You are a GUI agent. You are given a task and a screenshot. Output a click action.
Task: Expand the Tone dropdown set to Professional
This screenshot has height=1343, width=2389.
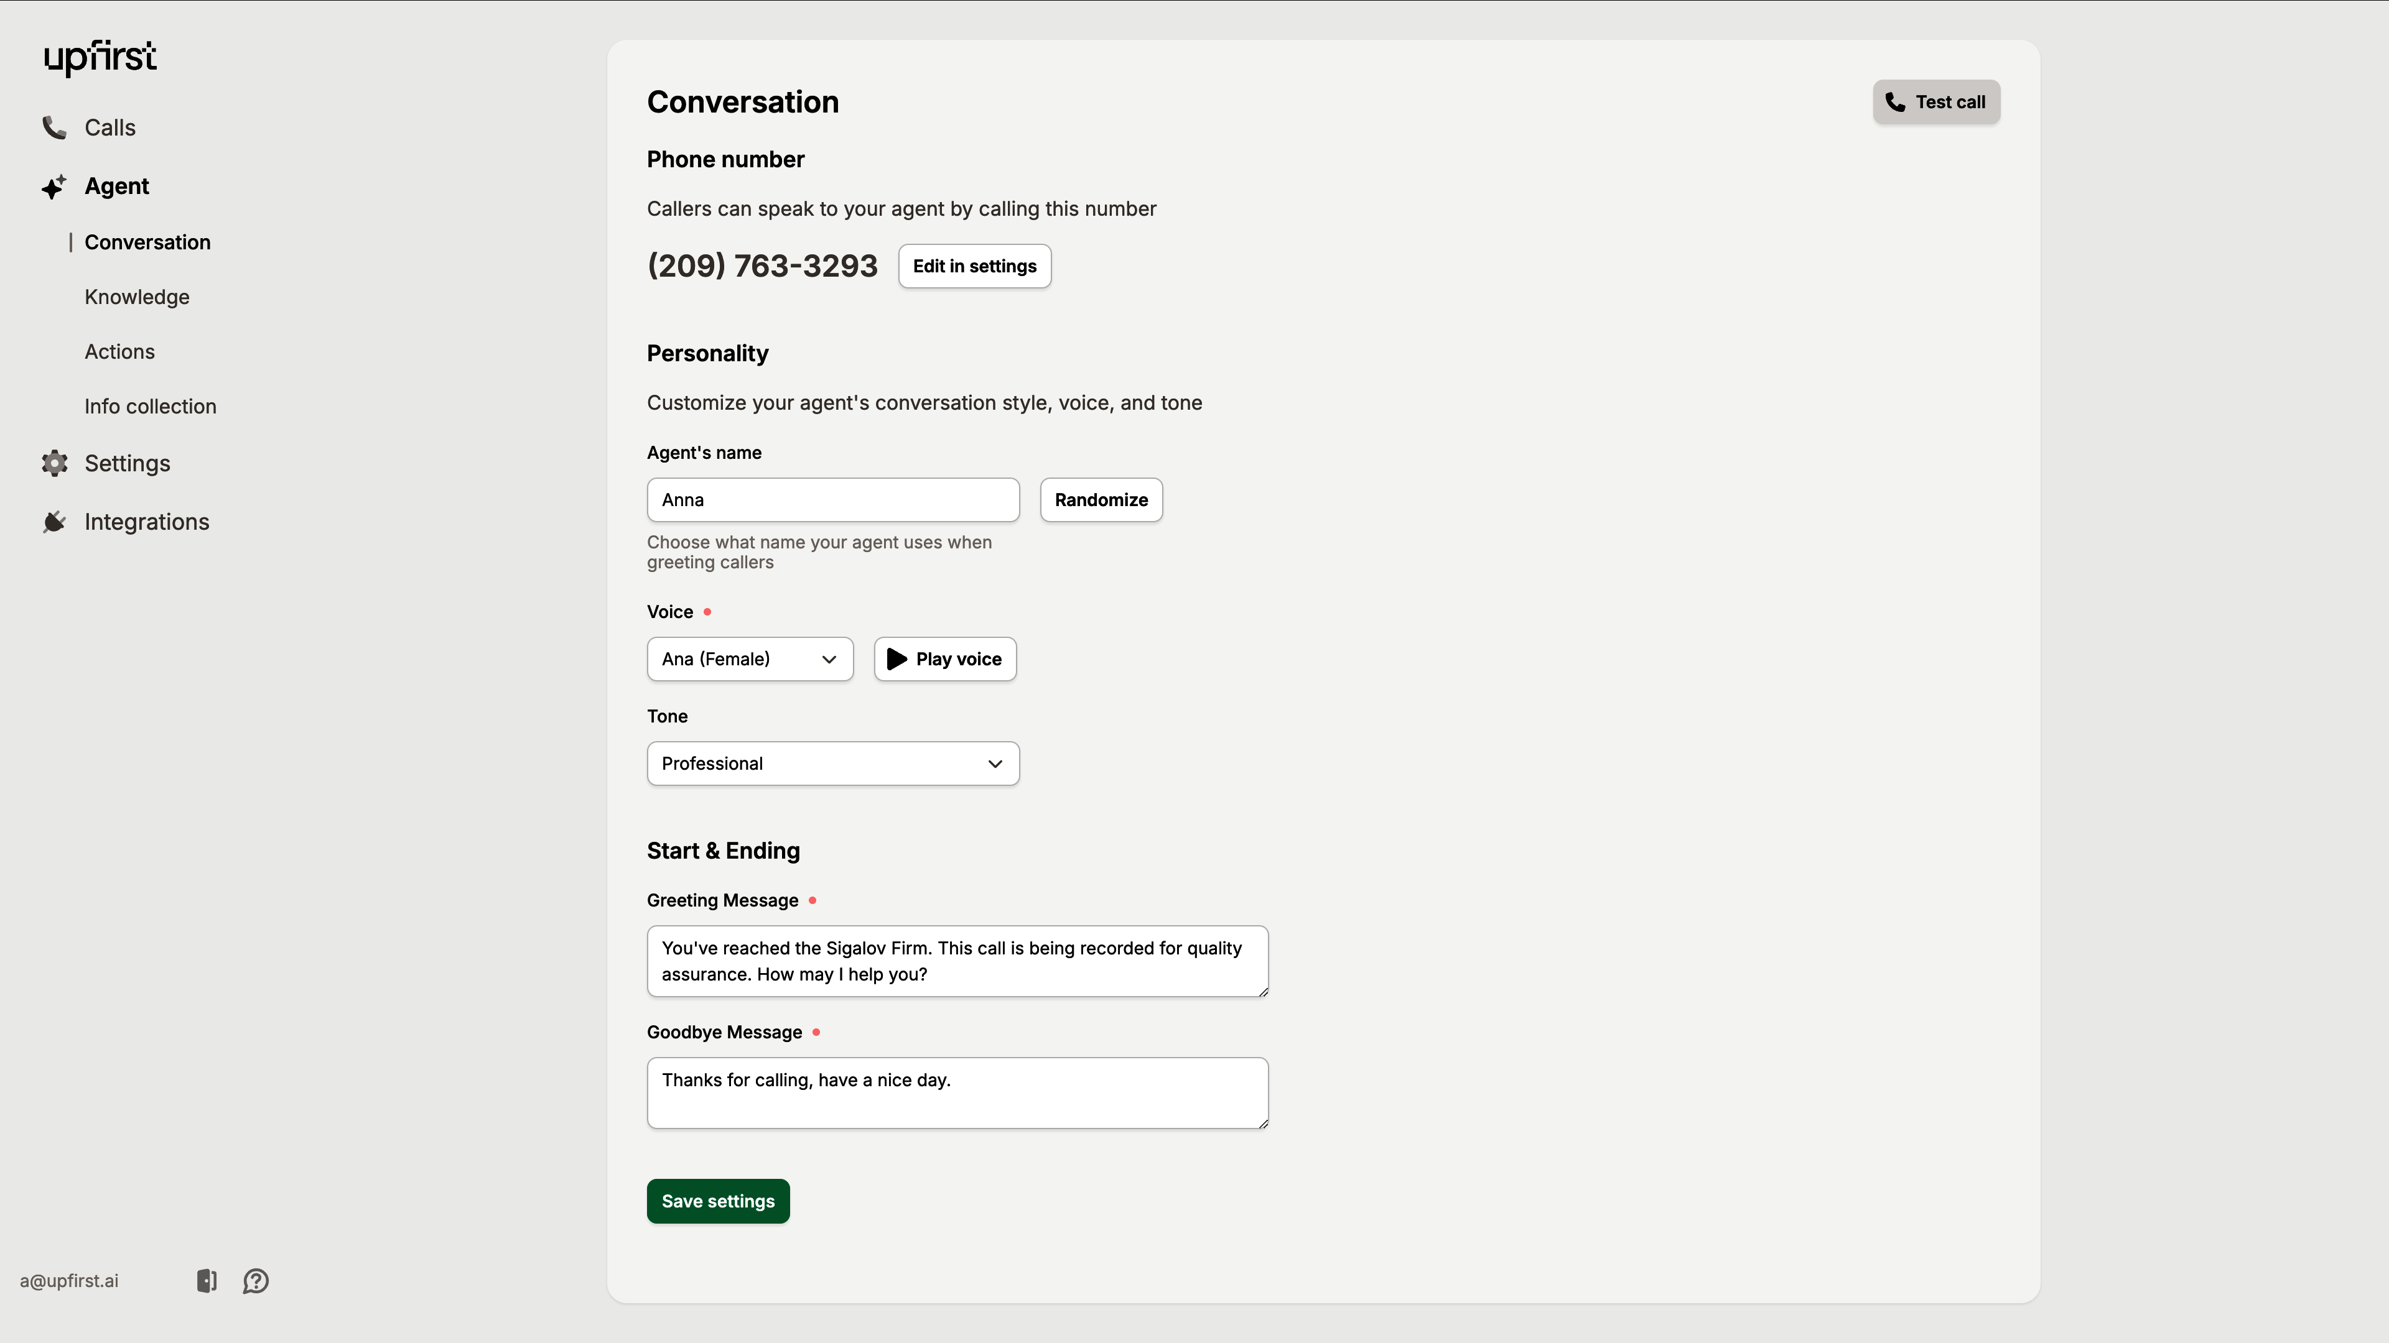click(x=832, y=763)
